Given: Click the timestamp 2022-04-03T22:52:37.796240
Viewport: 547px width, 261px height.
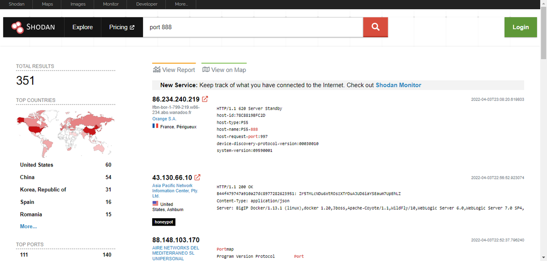Looking at the screenshot, I should coord(498,240).
